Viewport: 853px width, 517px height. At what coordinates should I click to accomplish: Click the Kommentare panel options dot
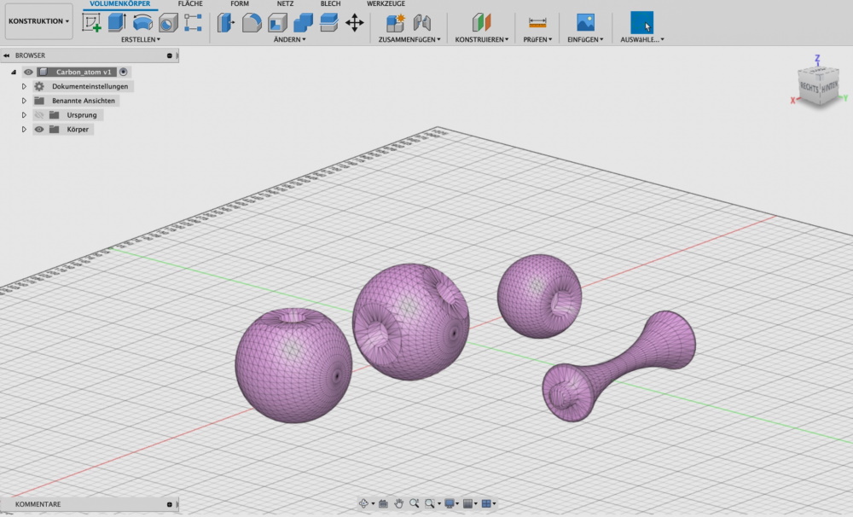(x=169, y=504)
